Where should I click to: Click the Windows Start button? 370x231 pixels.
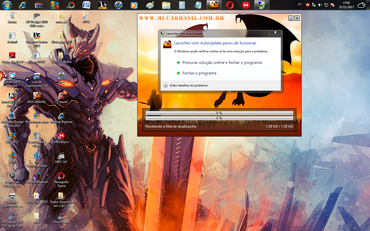pos(7,5)
